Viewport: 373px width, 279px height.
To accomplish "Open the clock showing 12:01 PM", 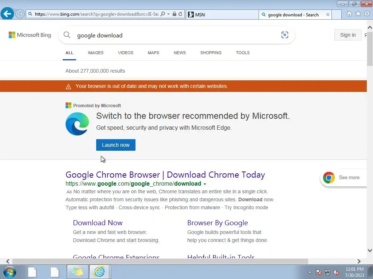I will 354,272.
